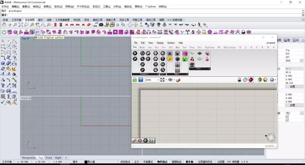Add the pink flask component in Util
Screen dimensions: 305x165
[x=207, y=59]
